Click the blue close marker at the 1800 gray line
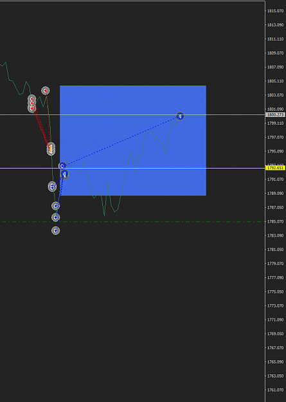The image size is (286, 402). 180,116
